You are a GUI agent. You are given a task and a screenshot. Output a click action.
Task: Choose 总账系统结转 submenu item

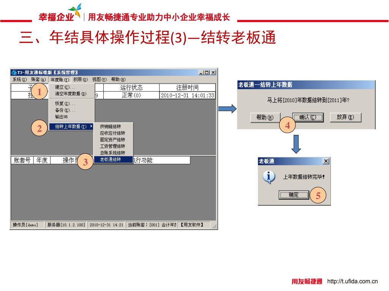112,153
